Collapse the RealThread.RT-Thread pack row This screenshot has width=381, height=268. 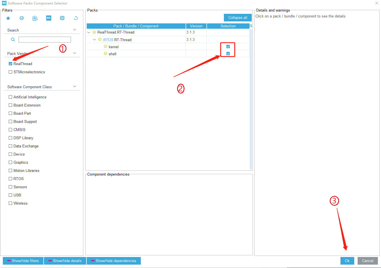89,32
